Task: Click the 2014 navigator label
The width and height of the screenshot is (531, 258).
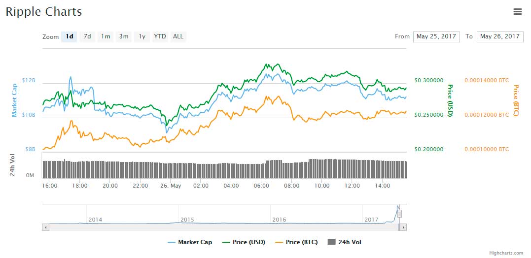Action: (95, 220)
